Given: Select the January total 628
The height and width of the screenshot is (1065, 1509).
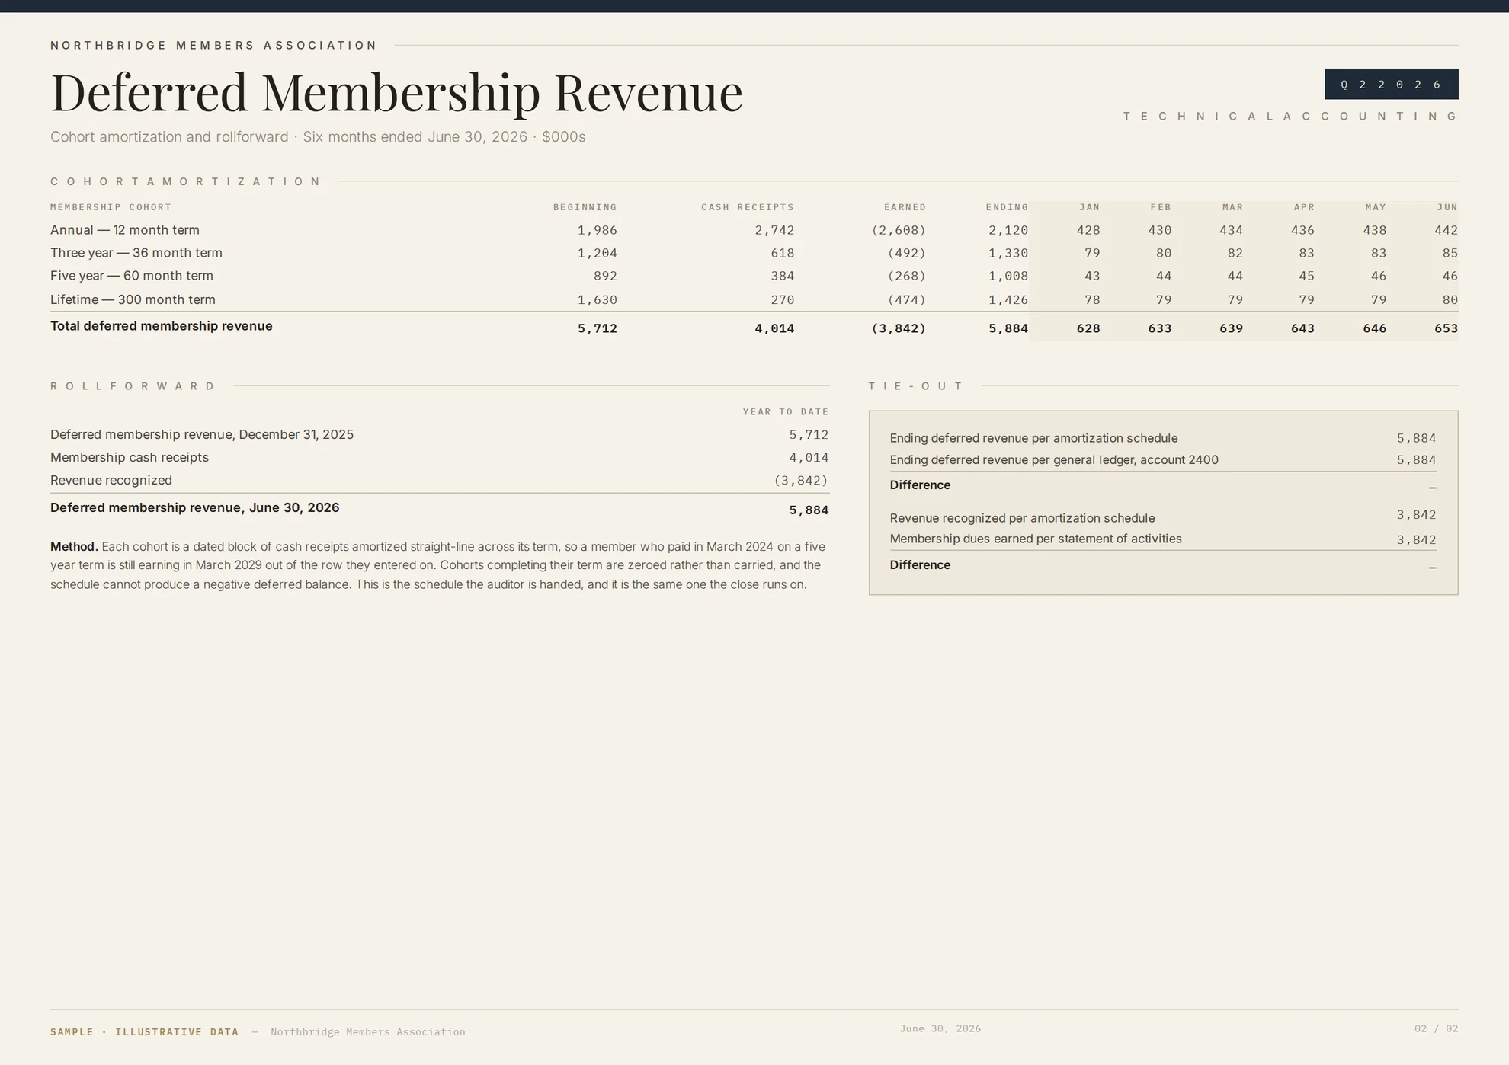Looking at the screenshot, I should [x=1088, y=328].
